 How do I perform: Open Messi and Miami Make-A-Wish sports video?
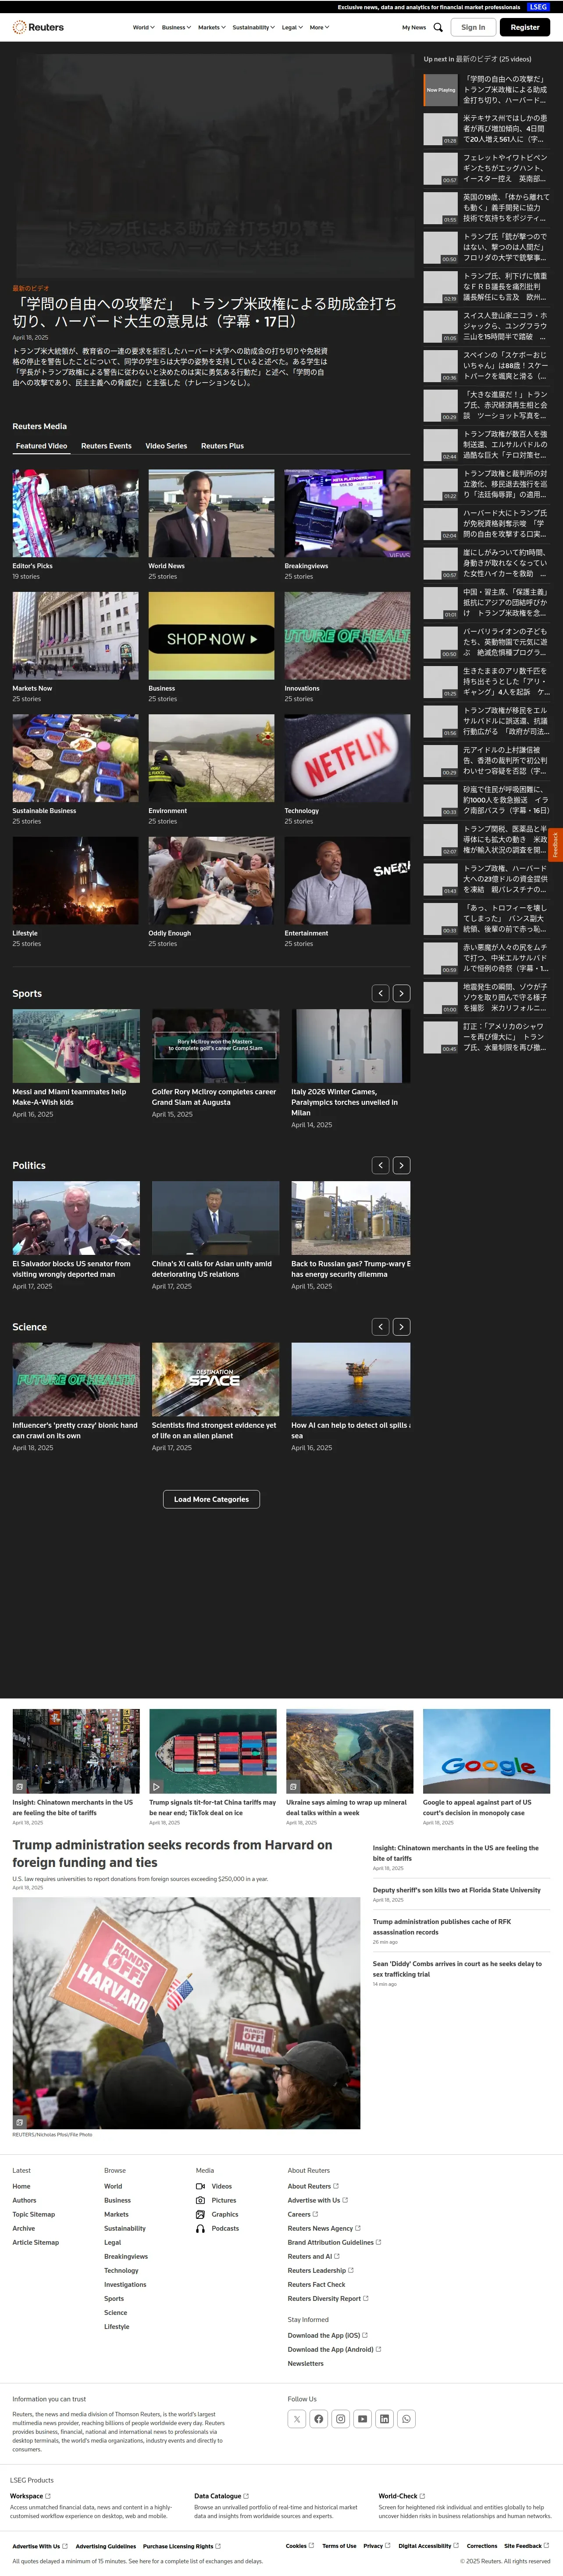coord(76,1046)
